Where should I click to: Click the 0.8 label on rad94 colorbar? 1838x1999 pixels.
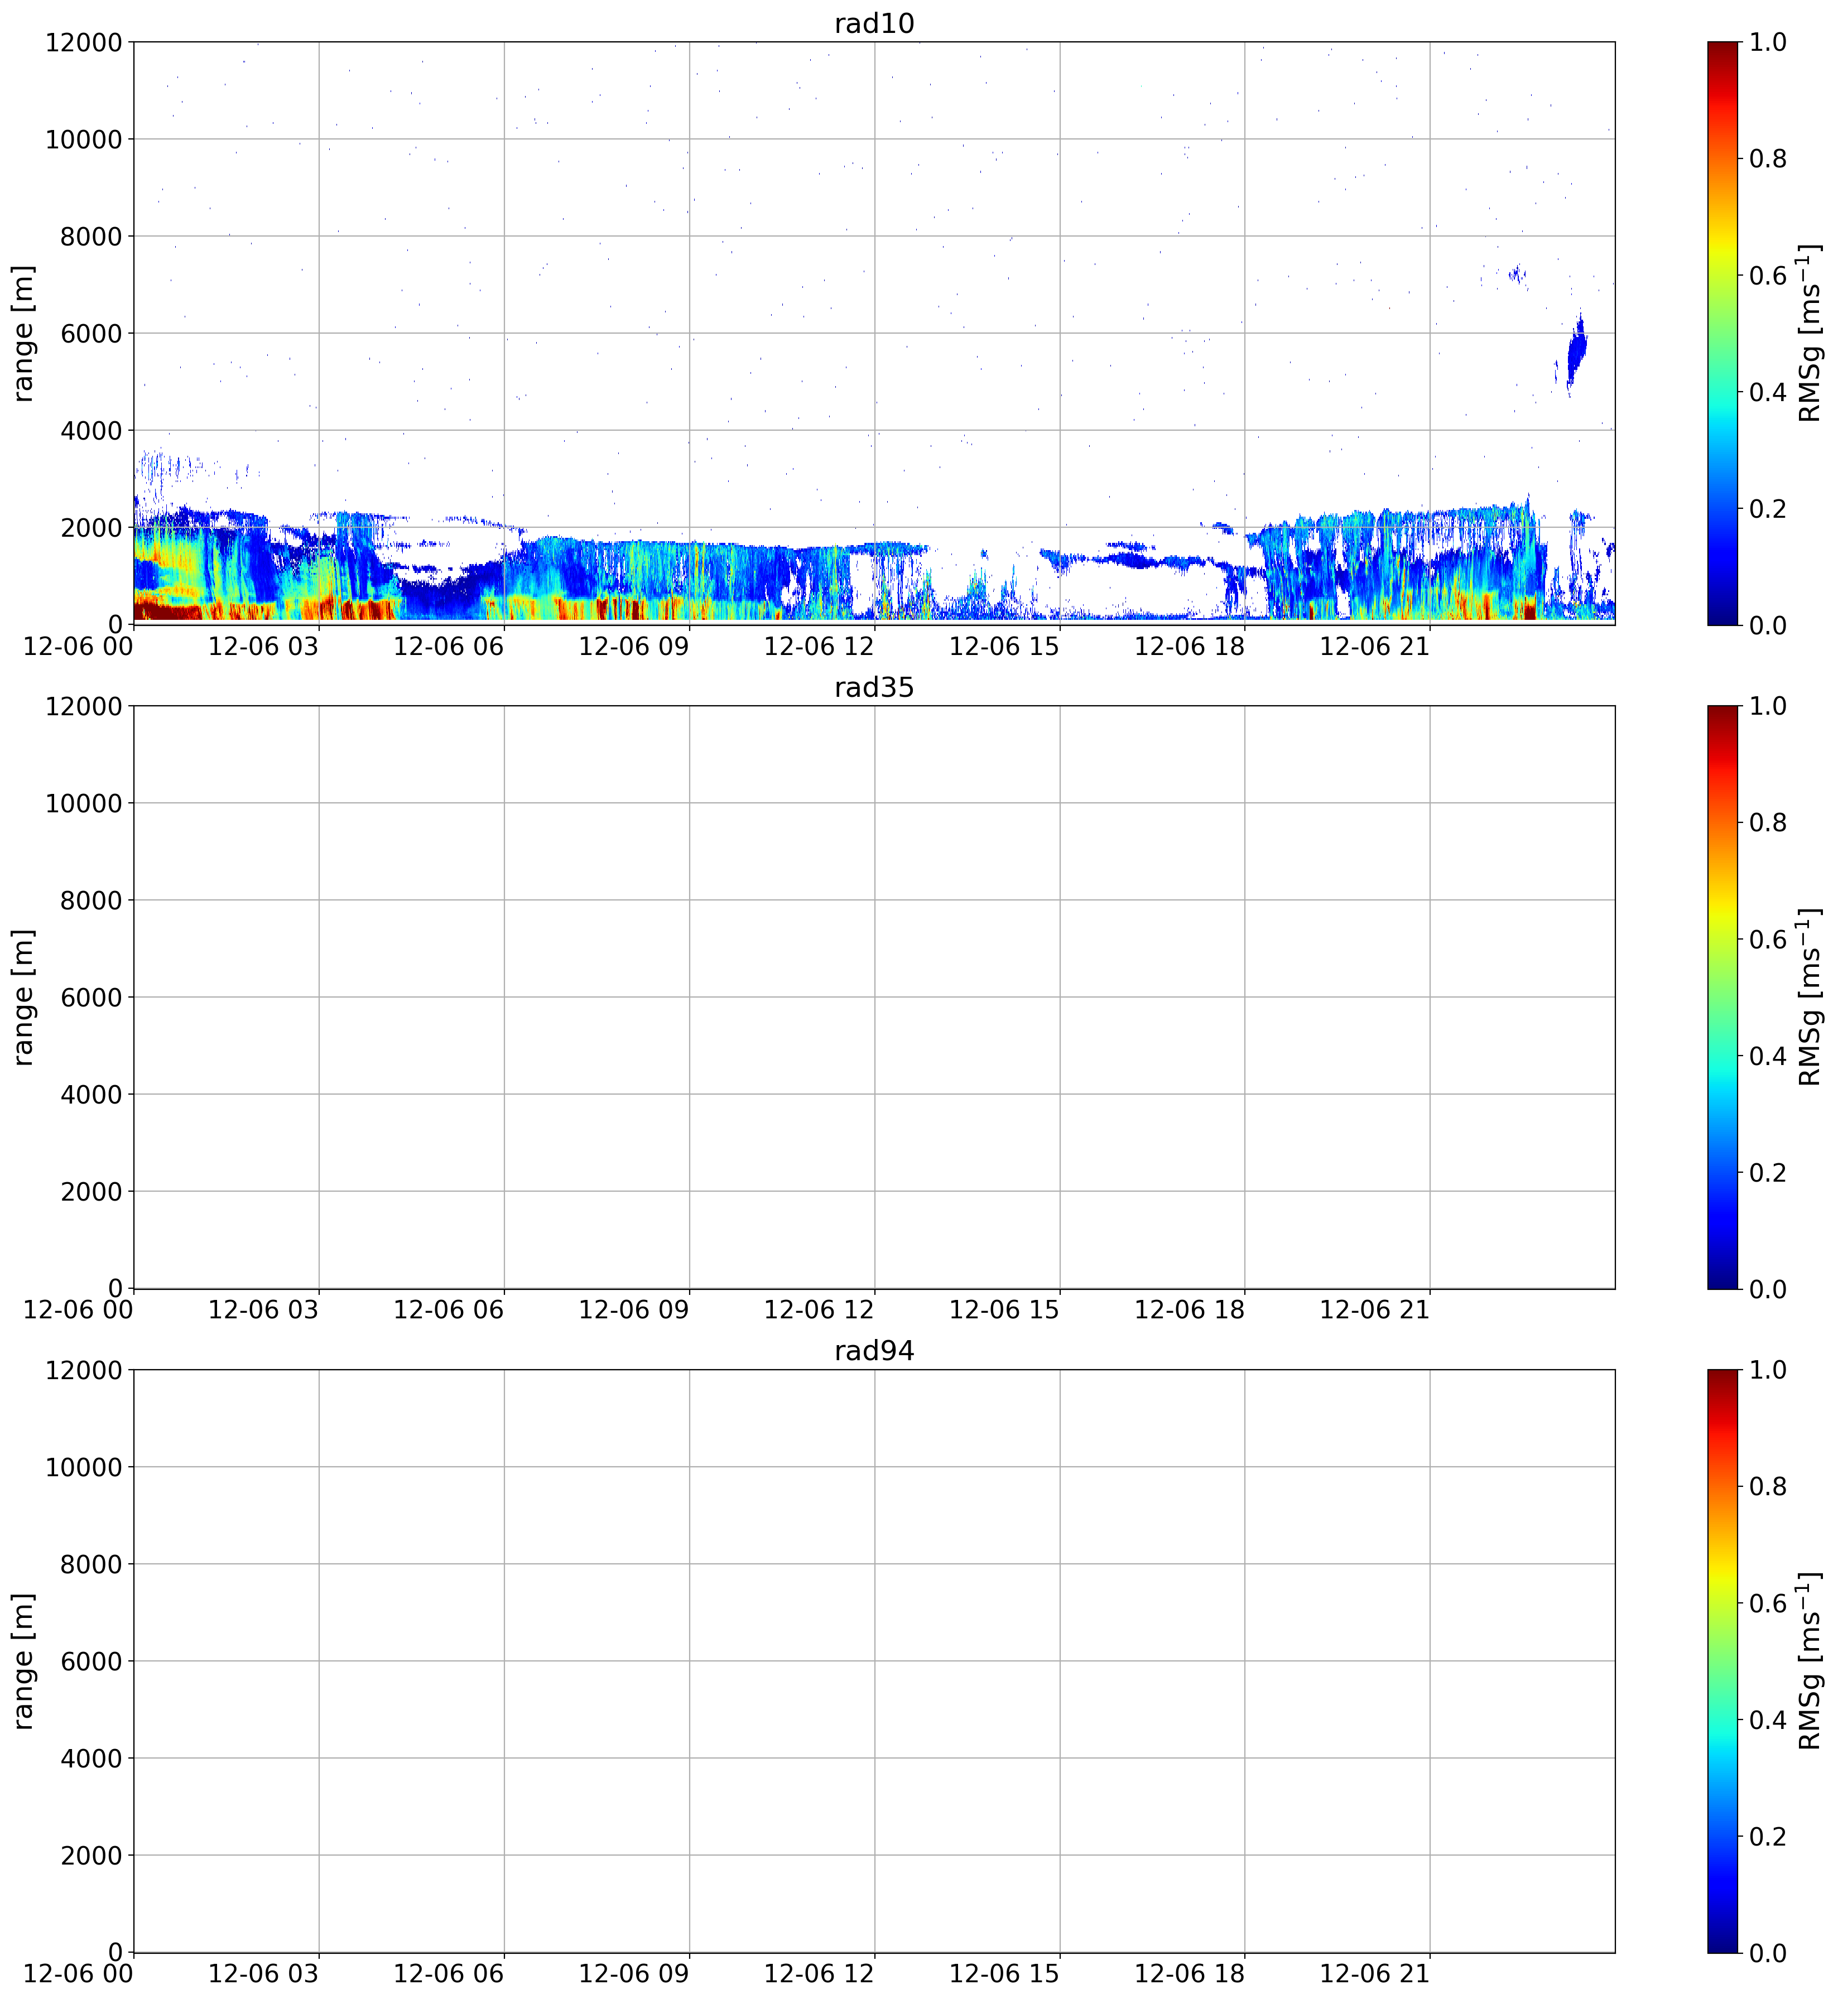click(1767, 1487)
